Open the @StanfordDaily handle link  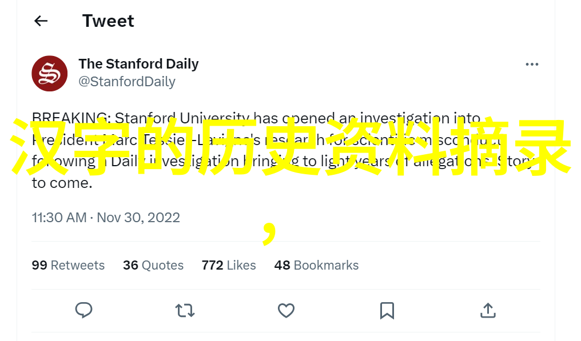(127, 82)
